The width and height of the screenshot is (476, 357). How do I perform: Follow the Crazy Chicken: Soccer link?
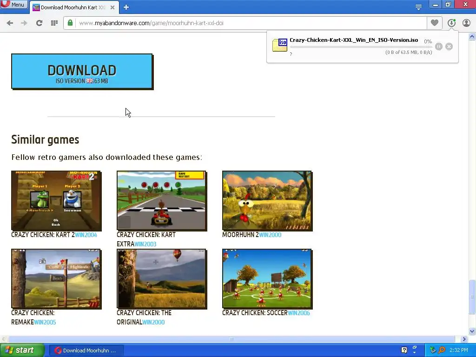pos(255,313)
